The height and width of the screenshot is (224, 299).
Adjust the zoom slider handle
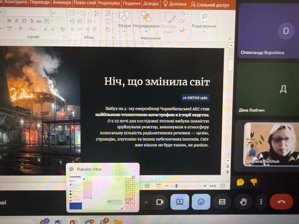tap(176, 186)
